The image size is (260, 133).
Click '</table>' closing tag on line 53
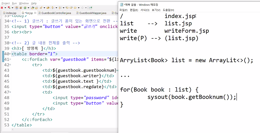point(22,125)
